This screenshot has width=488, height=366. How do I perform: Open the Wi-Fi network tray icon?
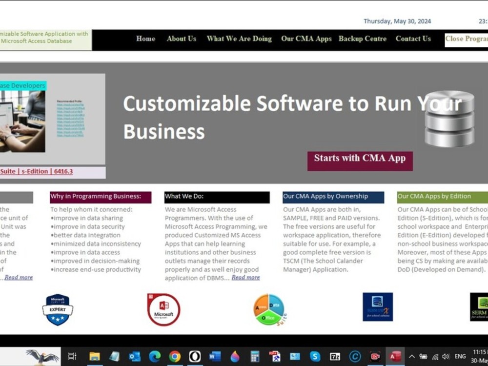435,357
